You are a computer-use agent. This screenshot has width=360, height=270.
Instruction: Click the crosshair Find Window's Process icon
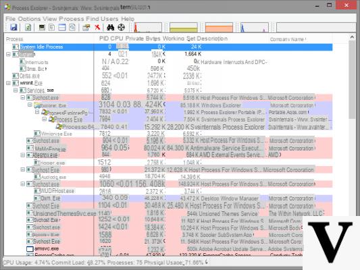pos(121,27)
